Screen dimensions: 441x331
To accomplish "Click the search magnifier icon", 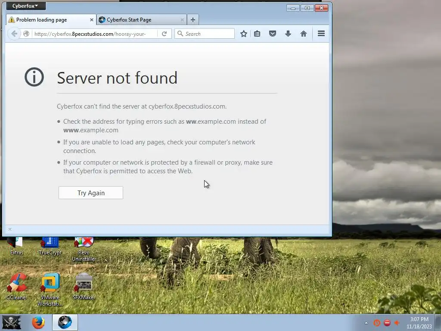I will tap(180, 34).
